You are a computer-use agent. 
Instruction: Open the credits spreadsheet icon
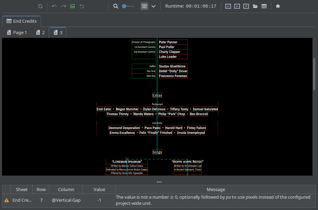264,6
